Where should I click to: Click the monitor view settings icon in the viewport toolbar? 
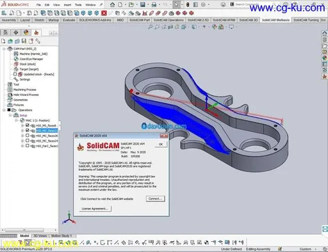231,27
